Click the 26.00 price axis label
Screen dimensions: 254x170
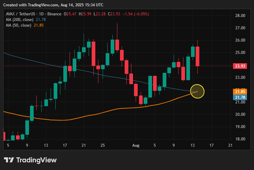[x=240, y=40]
